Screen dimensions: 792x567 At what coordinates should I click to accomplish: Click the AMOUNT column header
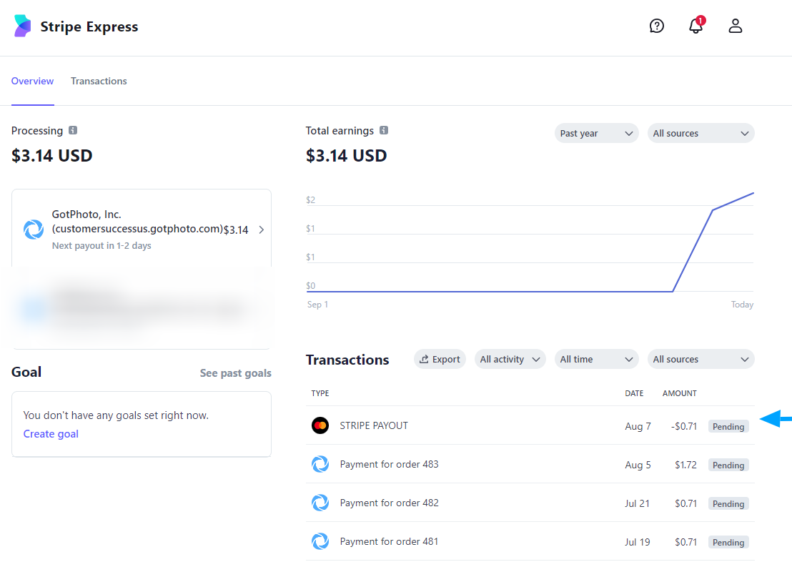679,393
